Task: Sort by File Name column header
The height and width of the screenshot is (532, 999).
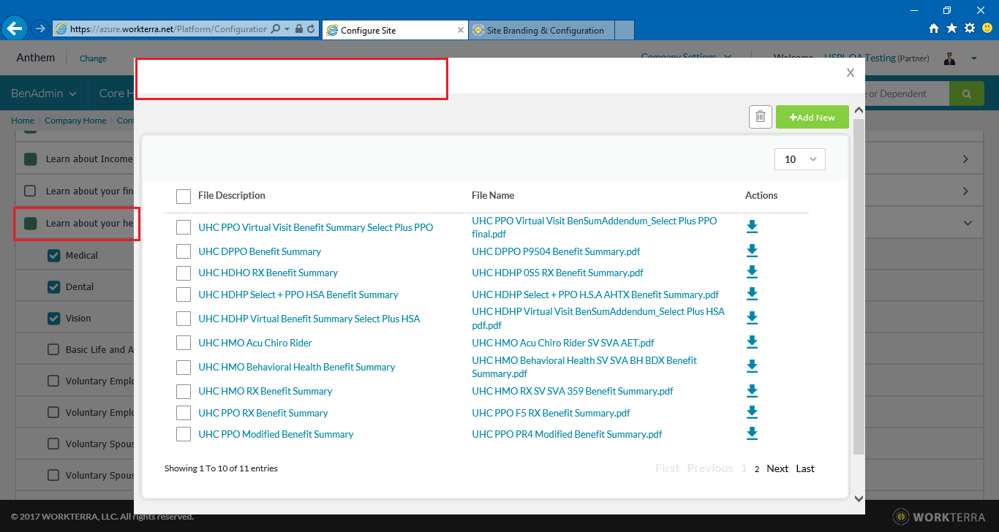Action: pos(493,195)
